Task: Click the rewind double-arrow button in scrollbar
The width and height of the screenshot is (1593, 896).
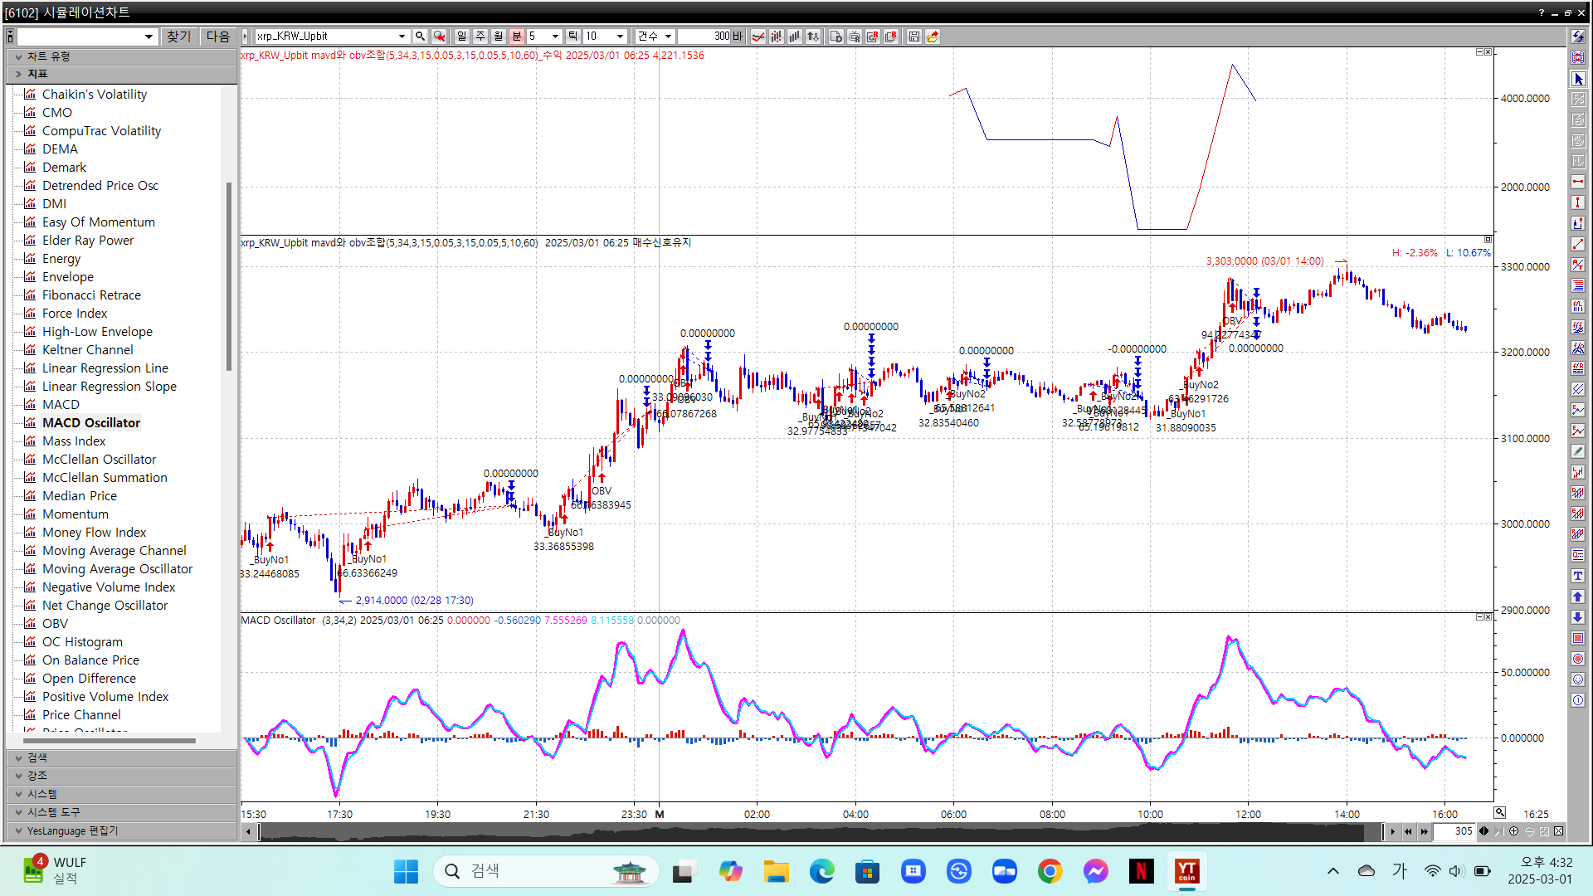Action: tap(1408, 831)
